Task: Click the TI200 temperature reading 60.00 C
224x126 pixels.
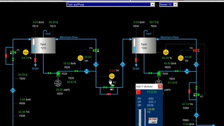Action: (x=23, y=75)
